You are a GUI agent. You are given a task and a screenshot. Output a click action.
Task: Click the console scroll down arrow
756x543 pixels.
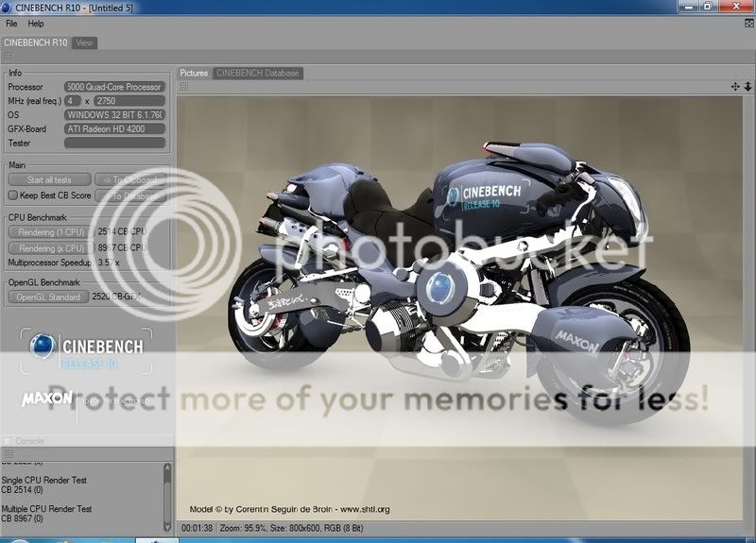pyautogui.click(x=167, y=527)
